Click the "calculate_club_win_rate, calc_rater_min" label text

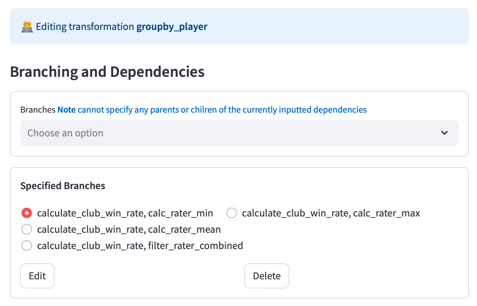click(x=125, y=213)
